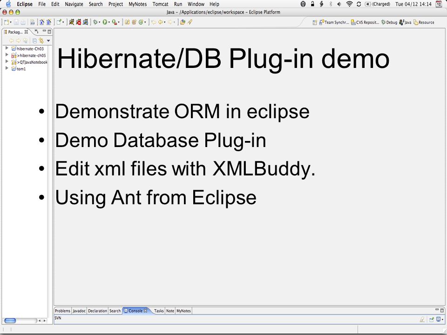The image size is (447, 335).
Task: Select the tom1 project
Action: pyautogui.click(x=21, y=69)
